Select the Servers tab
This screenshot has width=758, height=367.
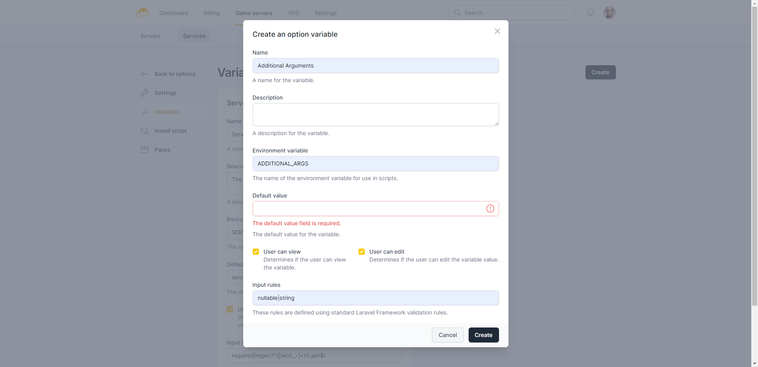(150, 36)
